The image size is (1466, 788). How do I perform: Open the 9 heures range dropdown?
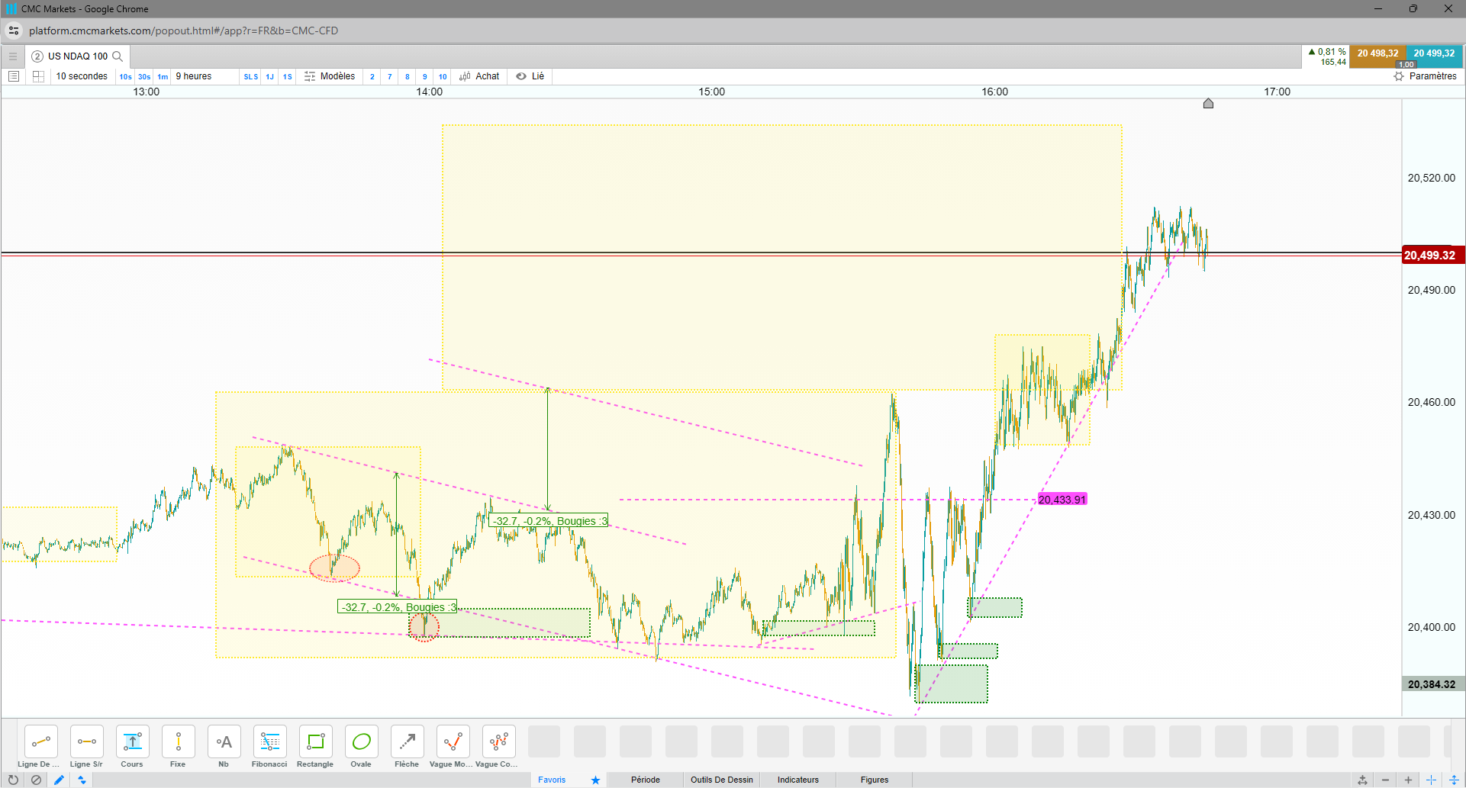point(194,76)
